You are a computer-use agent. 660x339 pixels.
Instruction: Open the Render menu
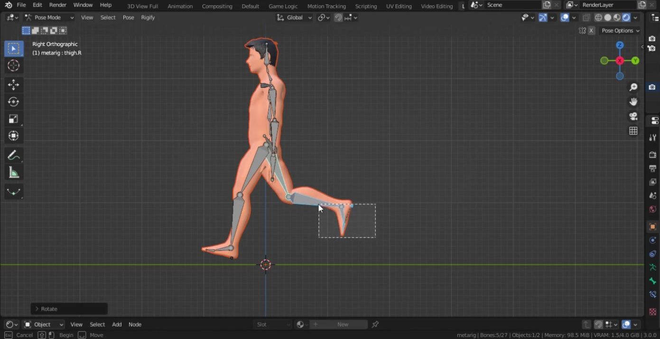[x=58, y=5]
